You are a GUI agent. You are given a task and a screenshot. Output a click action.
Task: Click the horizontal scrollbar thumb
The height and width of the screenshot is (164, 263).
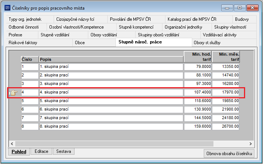tap(114, 144)
